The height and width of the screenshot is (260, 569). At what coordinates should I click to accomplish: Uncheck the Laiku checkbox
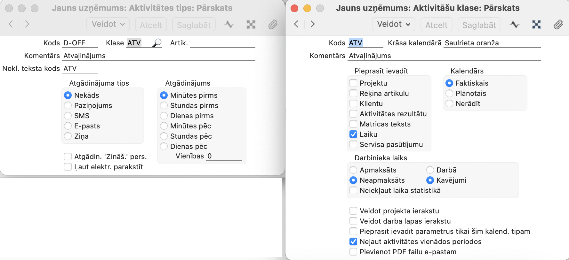[353, 134]
